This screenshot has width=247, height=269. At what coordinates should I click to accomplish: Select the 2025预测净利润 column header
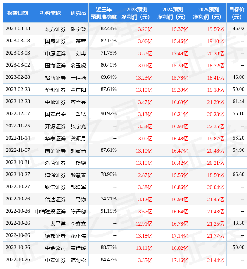click(x=209, y=13)
